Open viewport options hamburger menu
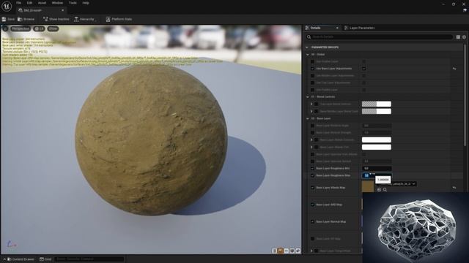 (x=5, y=28)
